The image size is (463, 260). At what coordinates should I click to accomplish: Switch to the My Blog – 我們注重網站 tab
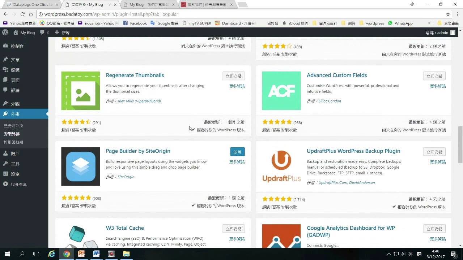coord(149,5)
